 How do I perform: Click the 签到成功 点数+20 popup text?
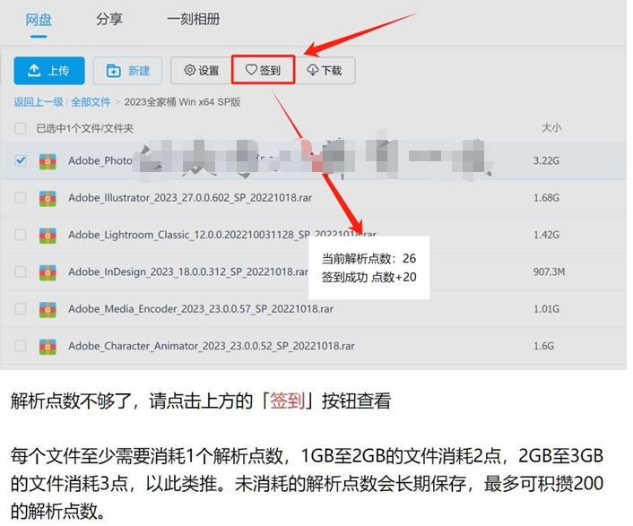pos(369,277)
